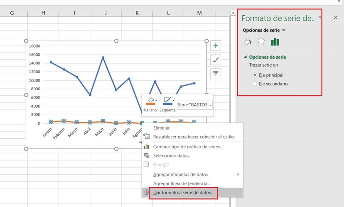Click the Esquema outline pen icon

point(167,101)
